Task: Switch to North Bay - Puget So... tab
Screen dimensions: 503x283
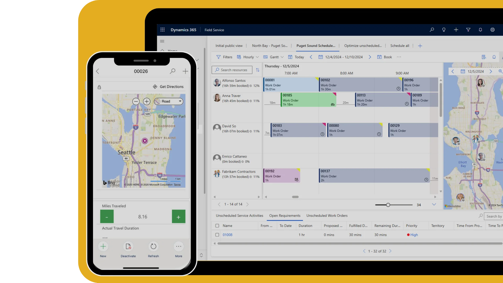Action: [270, 46]
